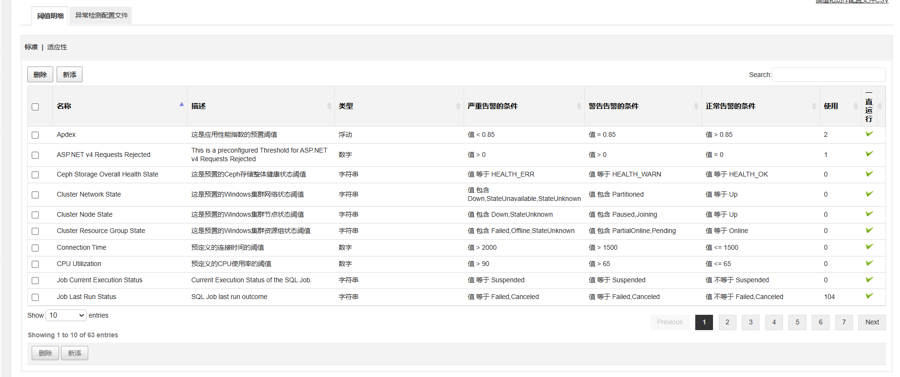
Task: Focus the Search input field
Action: pos(829,75)
